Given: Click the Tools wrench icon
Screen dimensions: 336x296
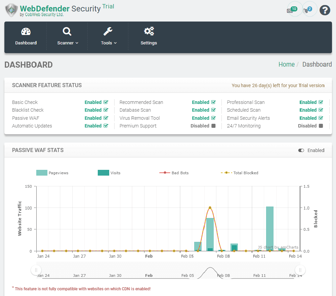Looking at the screenshot, I should click(108, 31).
